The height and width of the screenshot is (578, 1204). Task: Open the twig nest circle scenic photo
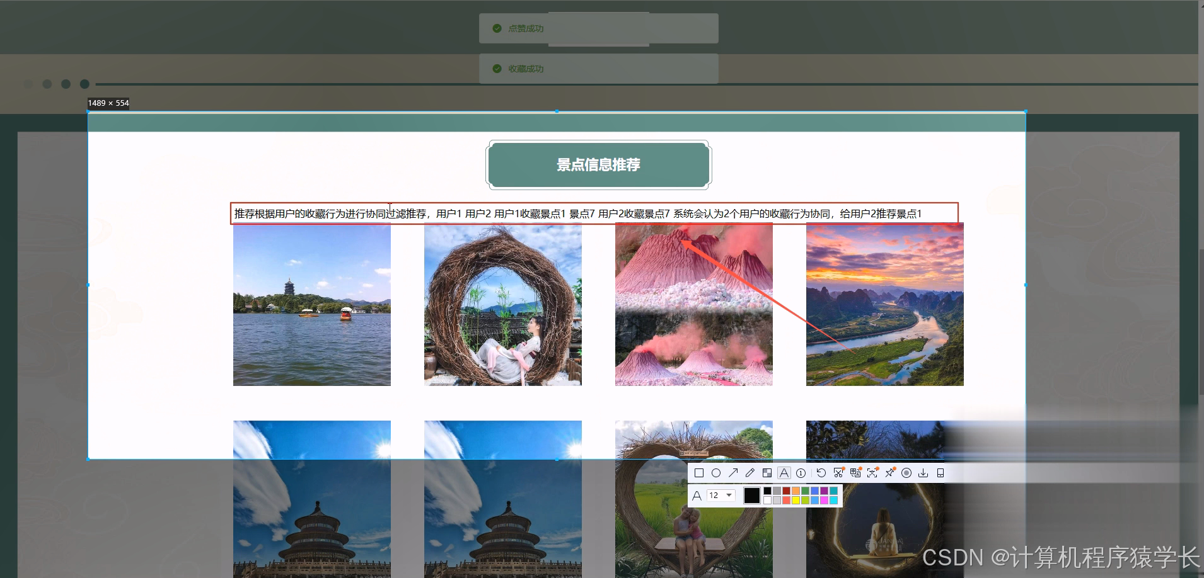tap(503, 305)
